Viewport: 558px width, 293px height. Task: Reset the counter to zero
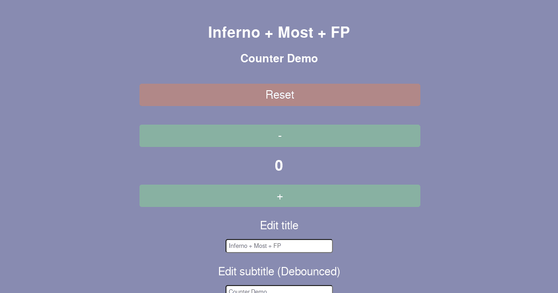[279, 94]
